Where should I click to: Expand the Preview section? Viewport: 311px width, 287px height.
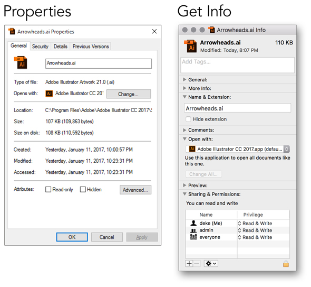(184, 186)
